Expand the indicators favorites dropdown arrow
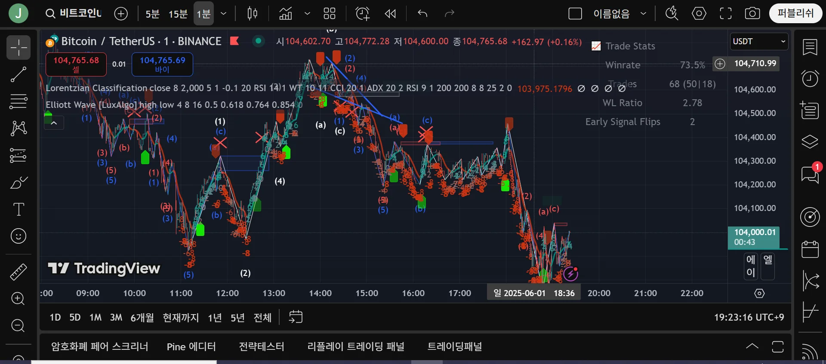The height and width of the screenshot is (364, 826). (307, 14)
